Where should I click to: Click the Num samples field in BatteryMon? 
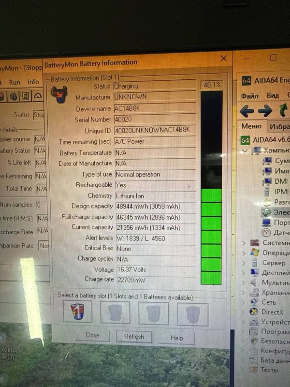(x=42, y=205)
